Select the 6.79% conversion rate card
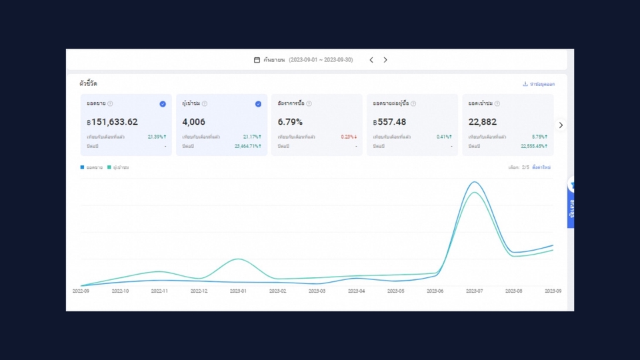Image resolution: width=640 pixels, height=360 pixels. 317,125
